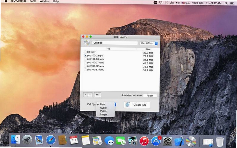
Task: Open Mail stamp icon in dock
Action: 39,140
